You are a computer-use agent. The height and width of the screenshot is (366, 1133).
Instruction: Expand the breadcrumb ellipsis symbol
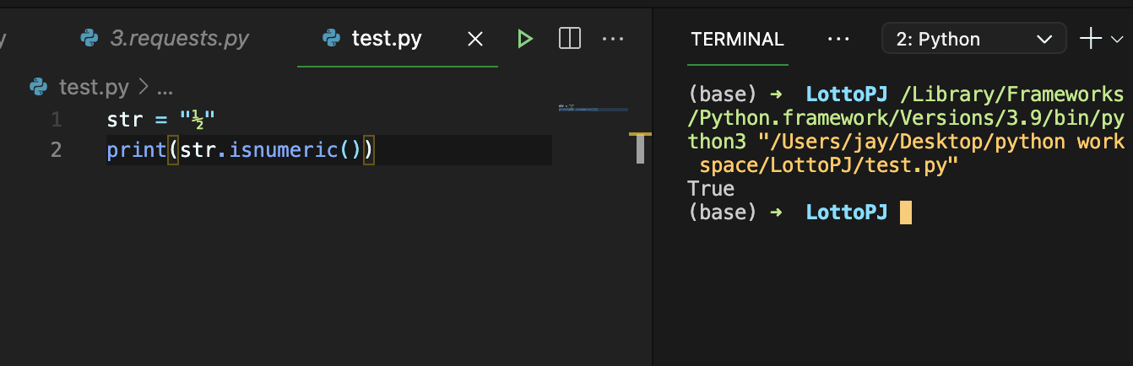(x=165, y=87)
